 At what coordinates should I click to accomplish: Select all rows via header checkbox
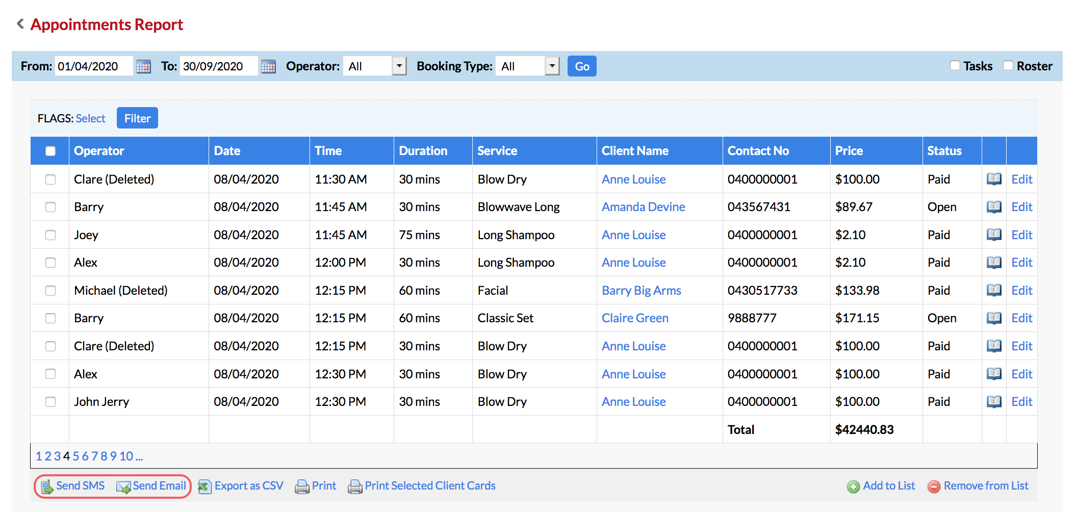click(x=50, y=150)
